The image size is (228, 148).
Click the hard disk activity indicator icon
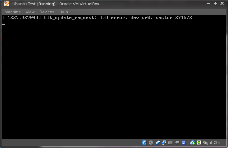(144, 143)
